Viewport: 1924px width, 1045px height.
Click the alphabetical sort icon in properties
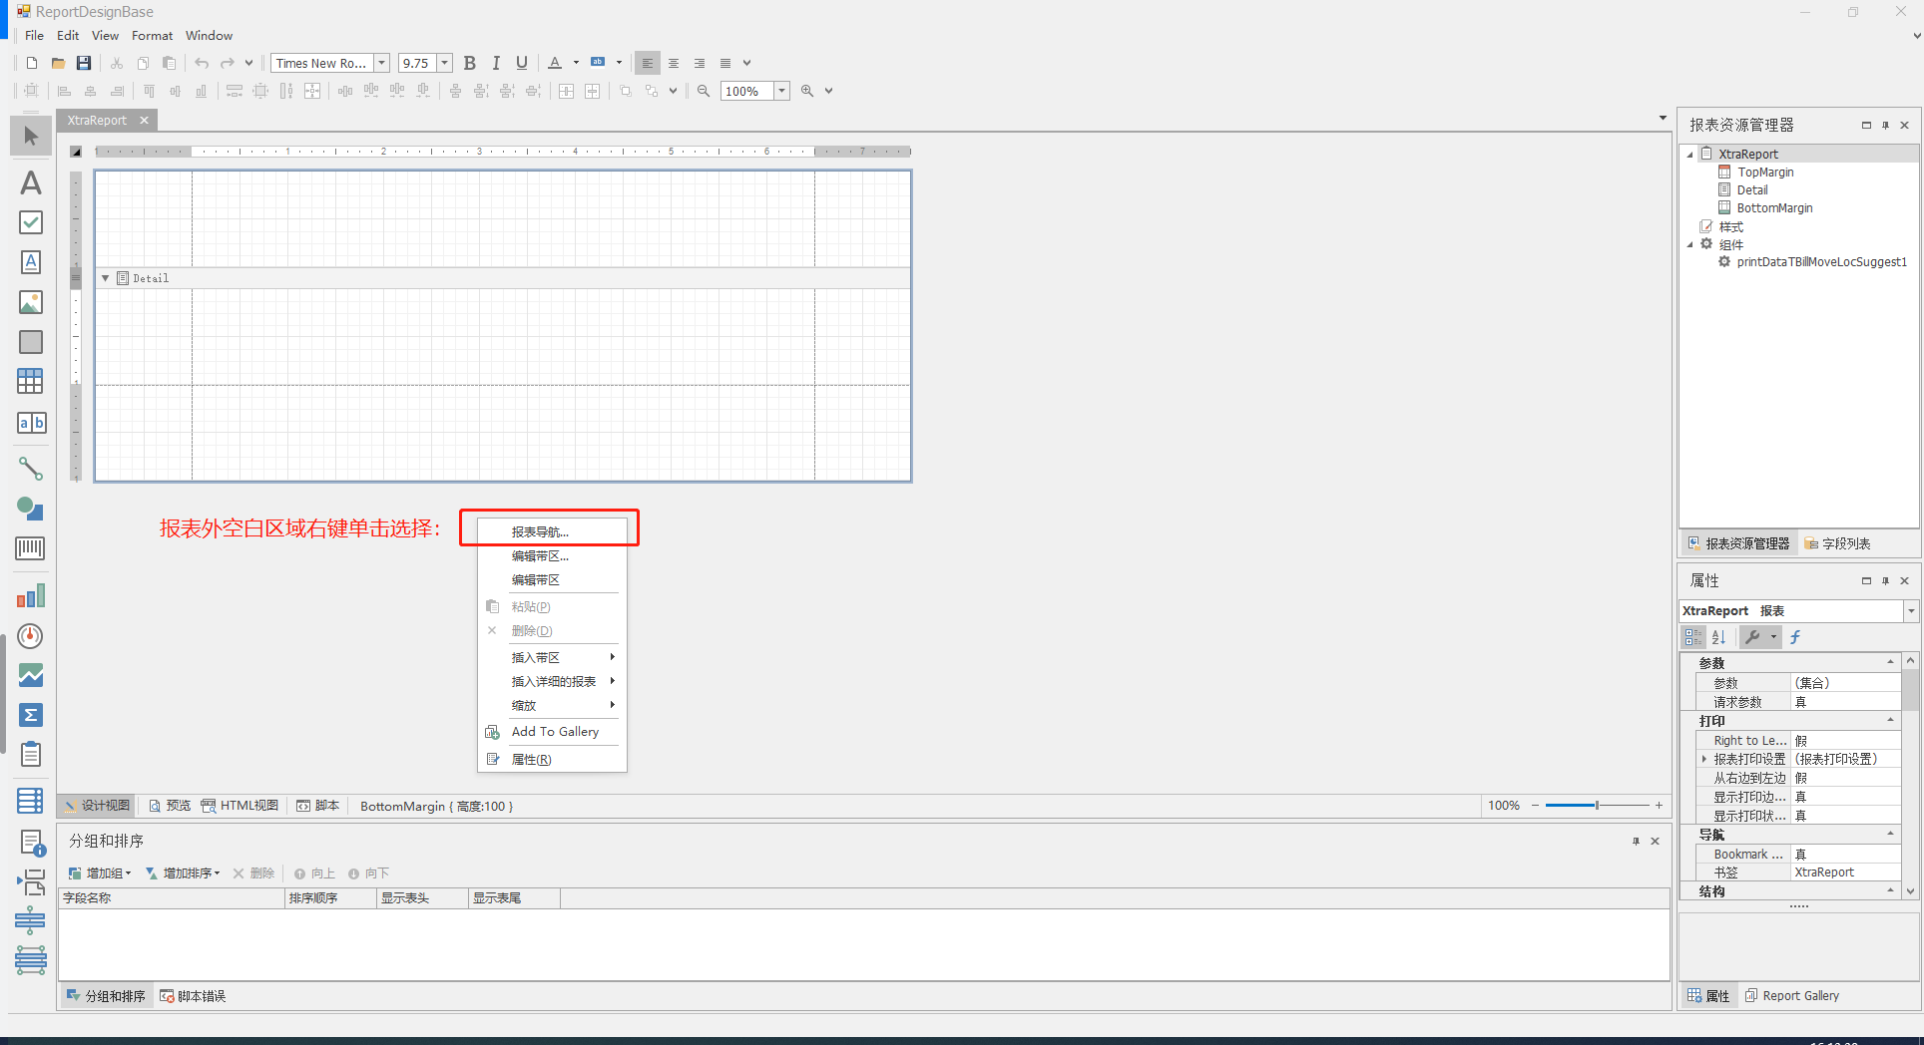point(1718,637)
